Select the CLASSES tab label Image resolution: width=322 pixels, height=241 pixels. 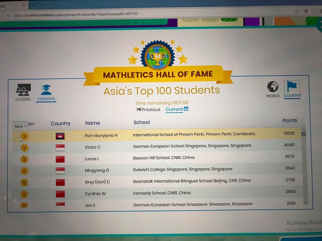pos(23,99)
